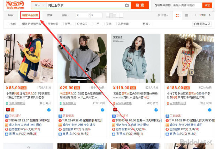The height and width of the screenshot is (149, 216).
Task: Click Tmall badge under 洛蒂欧旗舰店
Action: point(8,110)
